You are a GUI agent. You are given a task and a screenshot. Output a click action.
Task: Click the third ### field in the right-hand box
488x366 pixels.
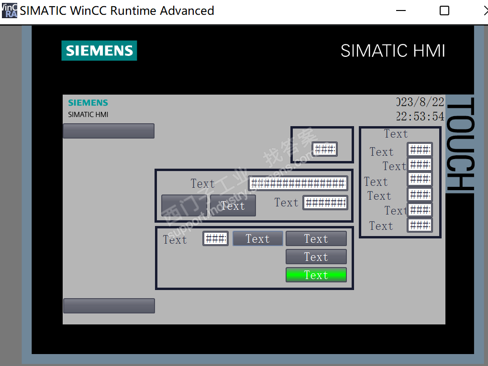420,179
